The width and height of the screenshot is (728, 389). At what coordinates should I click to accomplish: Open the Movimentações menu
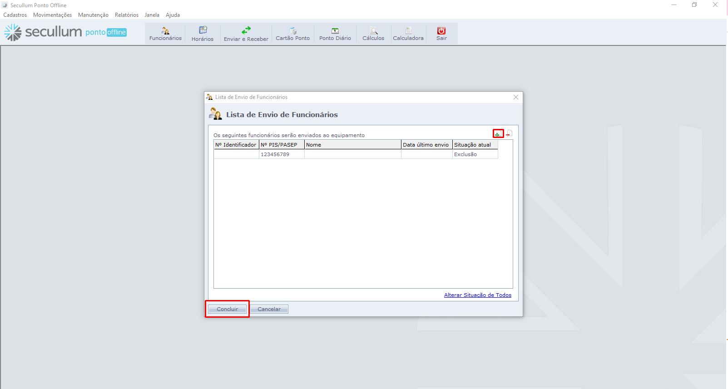(52, 15)
